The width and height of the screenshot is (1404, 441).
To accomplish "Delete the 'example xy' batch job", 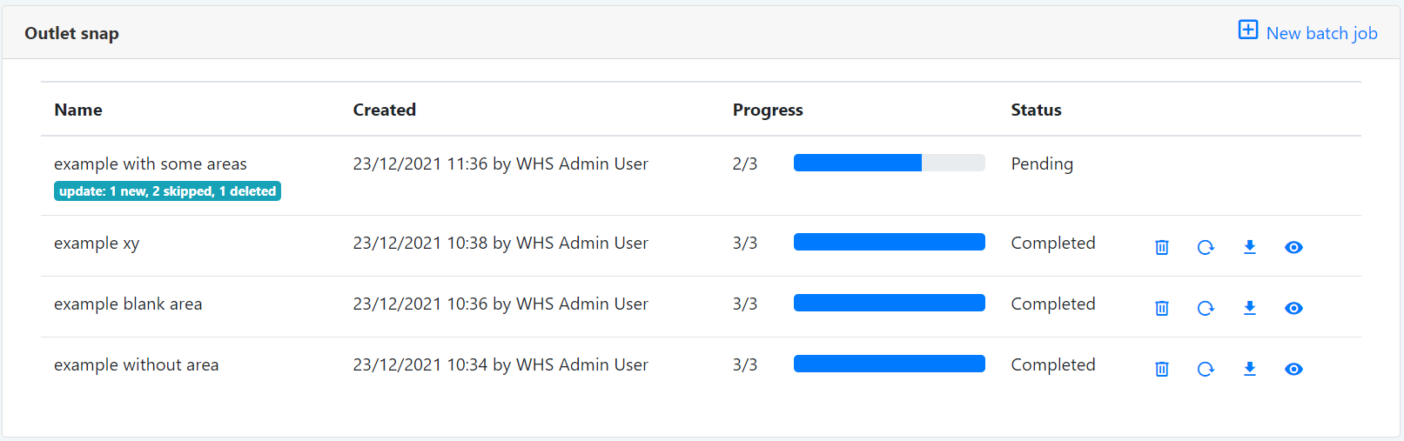I will coord(1162,247).
